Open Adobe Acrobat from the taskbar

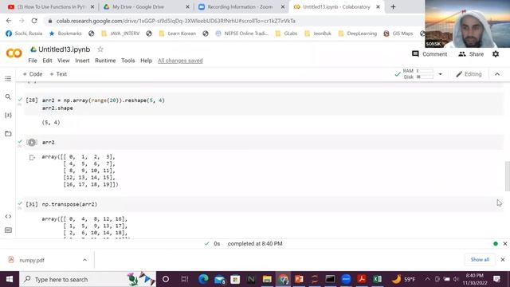(x=361, y=279)
